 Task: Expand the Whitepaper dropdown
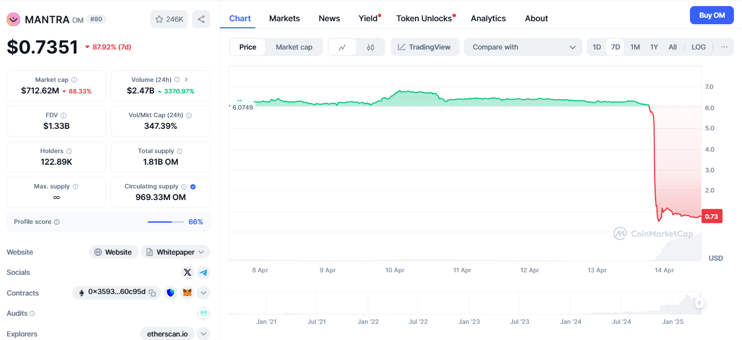(201, 252)
